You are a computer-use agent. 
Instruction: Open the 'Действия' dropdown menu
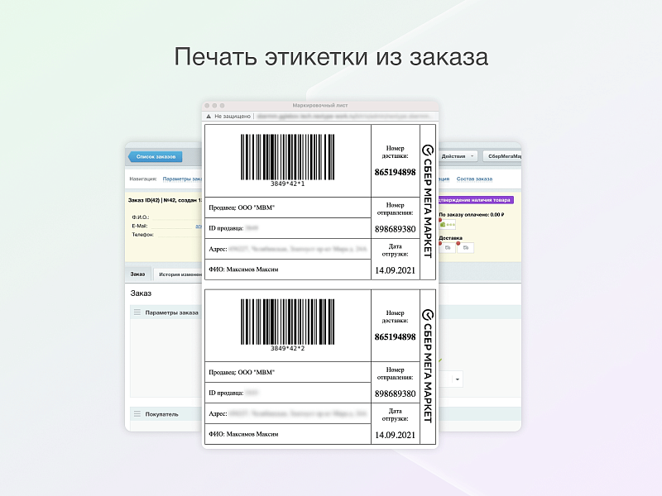click(x=458, y=156)
